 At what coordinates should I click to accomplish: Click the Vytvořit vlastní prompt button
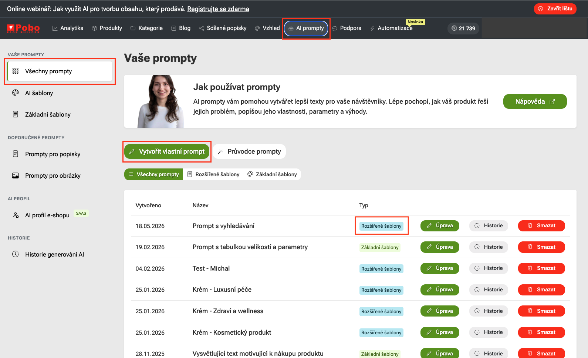[x=167, y=151]
